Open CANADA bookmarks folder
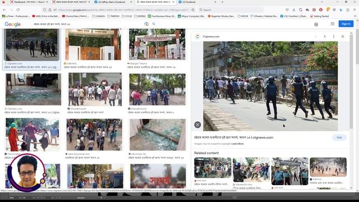Image resolution: width=359 pixels, height=202 pixels. (x=99, y=16)
